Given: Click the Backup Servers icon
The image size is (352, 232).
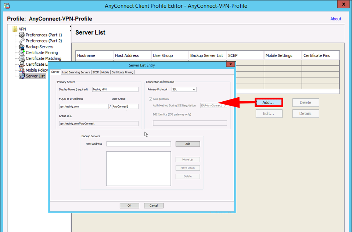Looking at the screenshot, I should click(22, 47).
